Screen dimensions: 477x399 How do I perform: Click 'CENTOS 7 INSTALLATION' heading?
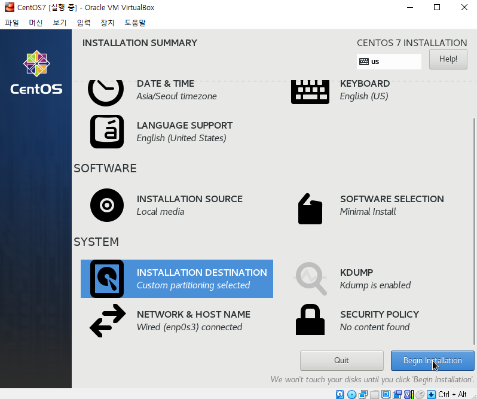412,43
